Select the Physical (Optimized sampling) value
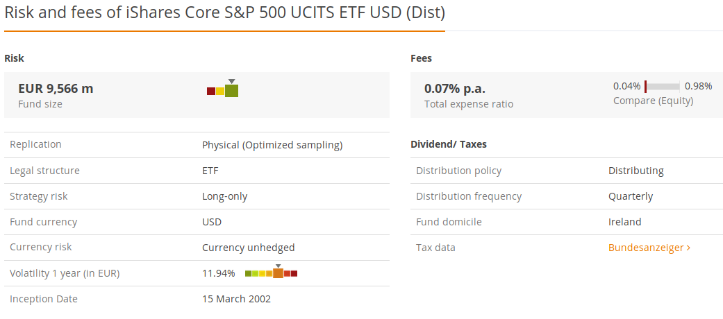 (272, 145)
